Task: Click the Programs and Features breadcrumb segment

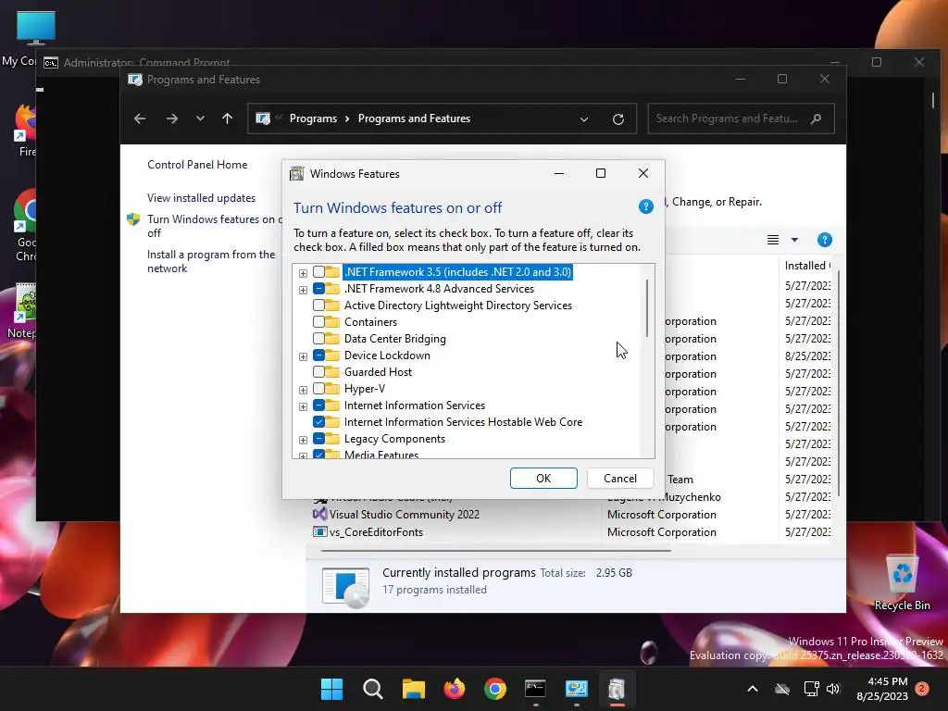Action: tap(414, 118)
